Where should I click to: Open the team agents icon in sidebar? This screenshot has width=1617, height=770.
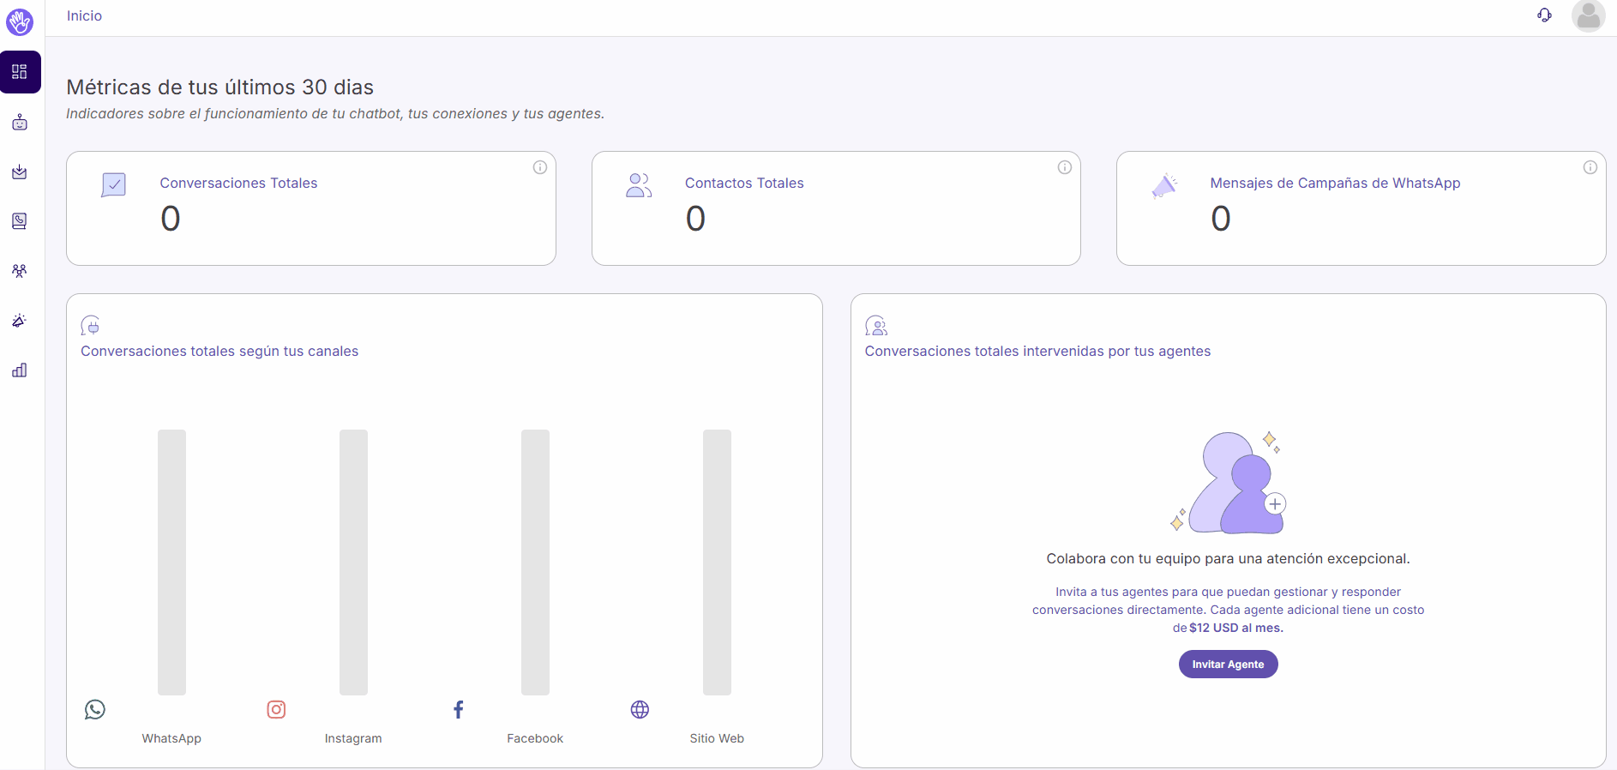click(x=20, y=271)
